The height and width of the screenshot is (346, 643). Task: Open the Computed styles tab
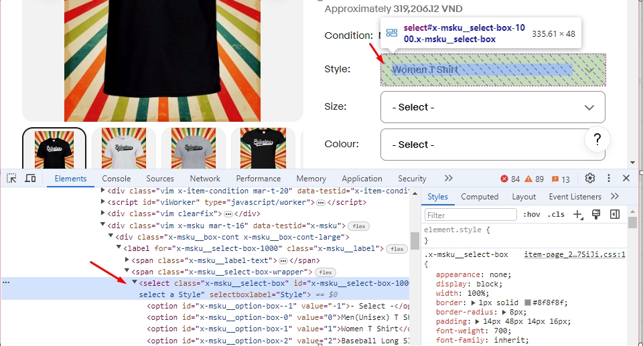(x=480, y=197)
